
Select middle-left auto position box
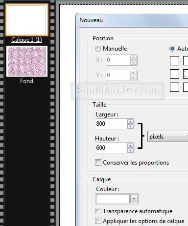(x=174, y=74)
